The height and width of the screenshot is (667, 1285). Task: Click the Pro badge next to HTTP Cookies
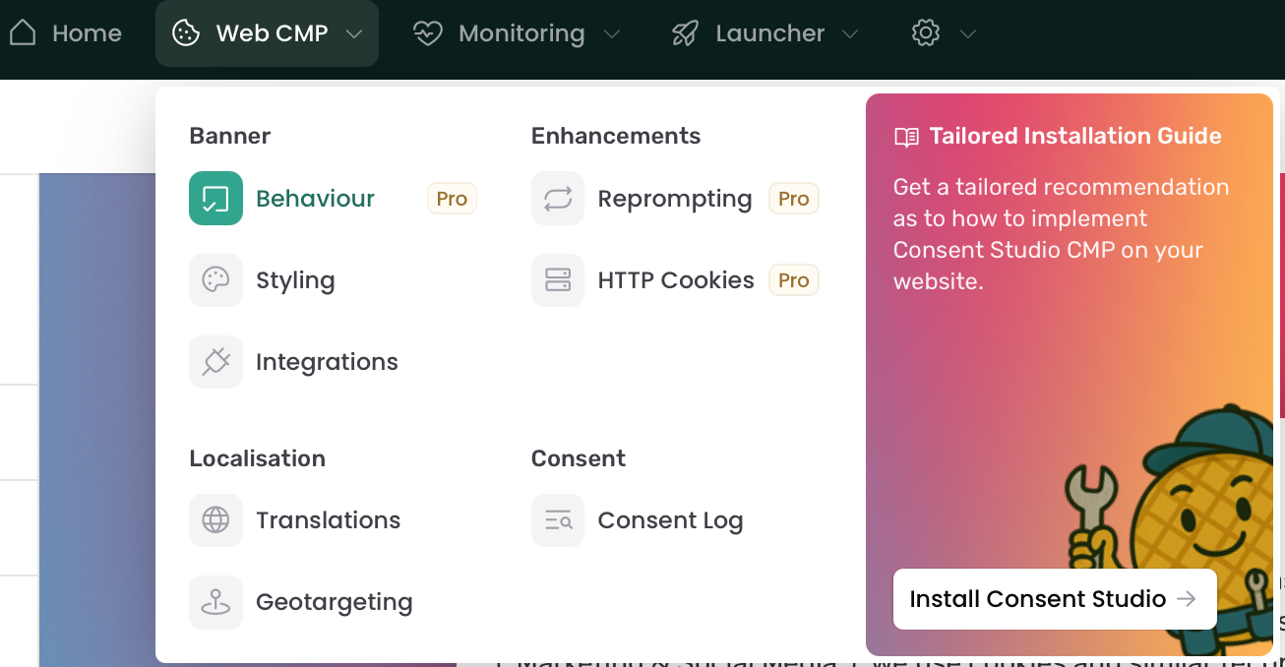pyautogui.click(x=793, y=280)
